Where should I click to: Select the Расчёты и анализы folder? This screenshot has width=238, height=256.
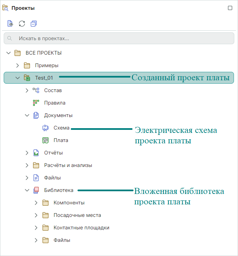(68, 165)
